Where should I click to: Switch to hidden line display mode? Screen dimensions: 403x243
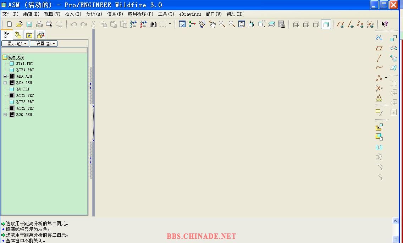[x=306, y=24]
